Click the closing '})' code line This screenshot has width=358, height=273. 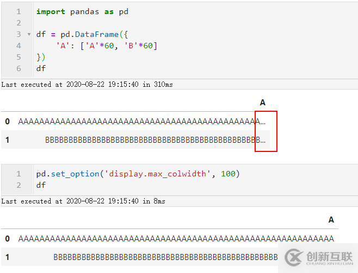tap(41, 57)
